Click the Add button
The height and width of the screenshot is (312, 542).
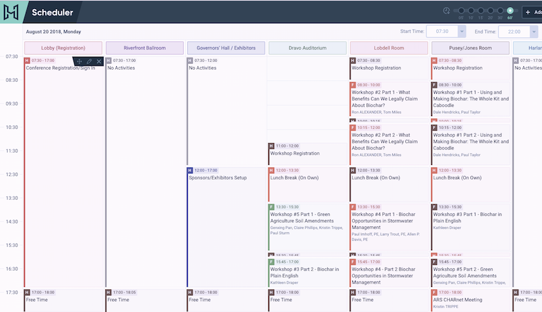pos(532,12)
